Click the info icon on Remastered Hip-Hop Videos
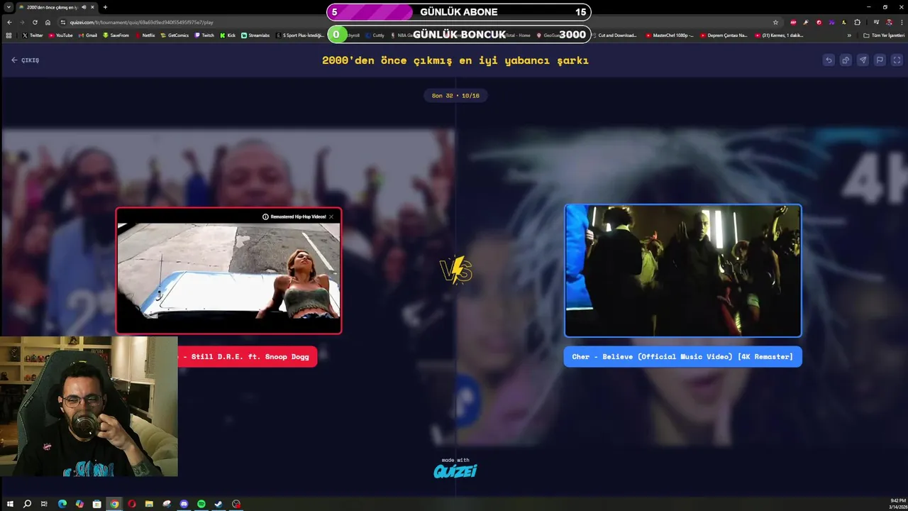Viewport: 908px width, 511px height. pos(265,216)
